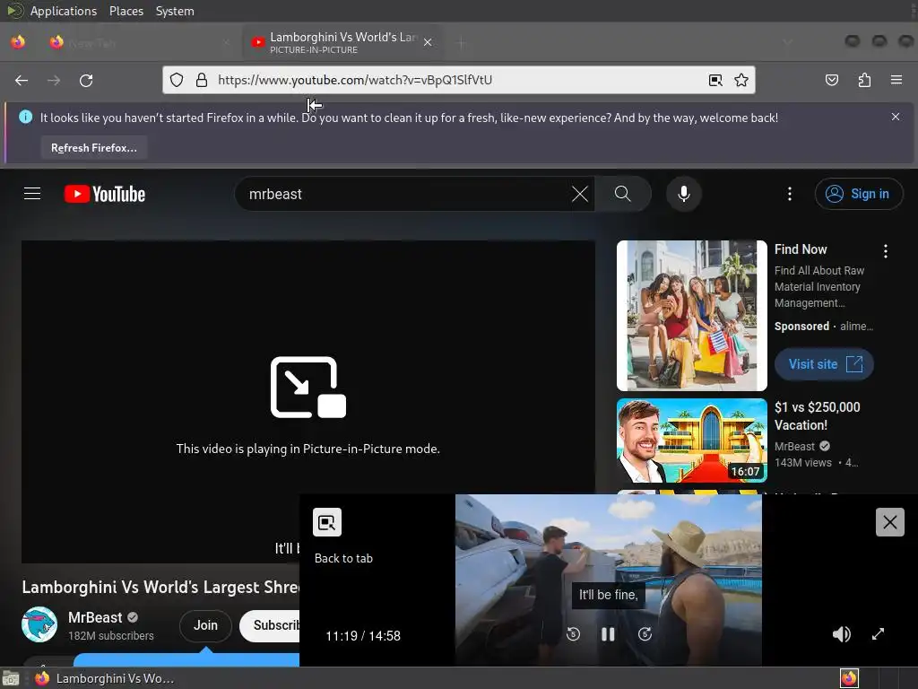
Task: Open the MrBeast channel name link
Action: [95, 617]
